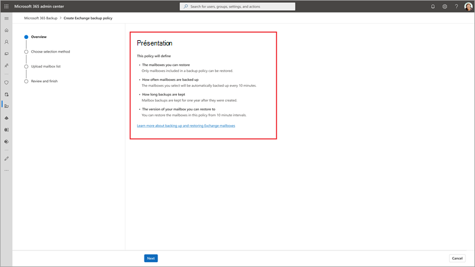Click 'This policy will define' text
The image size is (475, 267).
click(x=154, y=56)
